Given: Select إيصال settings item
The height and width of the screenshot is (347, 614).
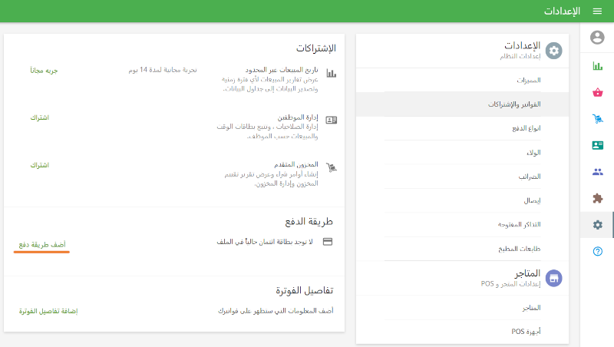Looking at the screenshot, I should pyautogui.click(x=462, y=200).
